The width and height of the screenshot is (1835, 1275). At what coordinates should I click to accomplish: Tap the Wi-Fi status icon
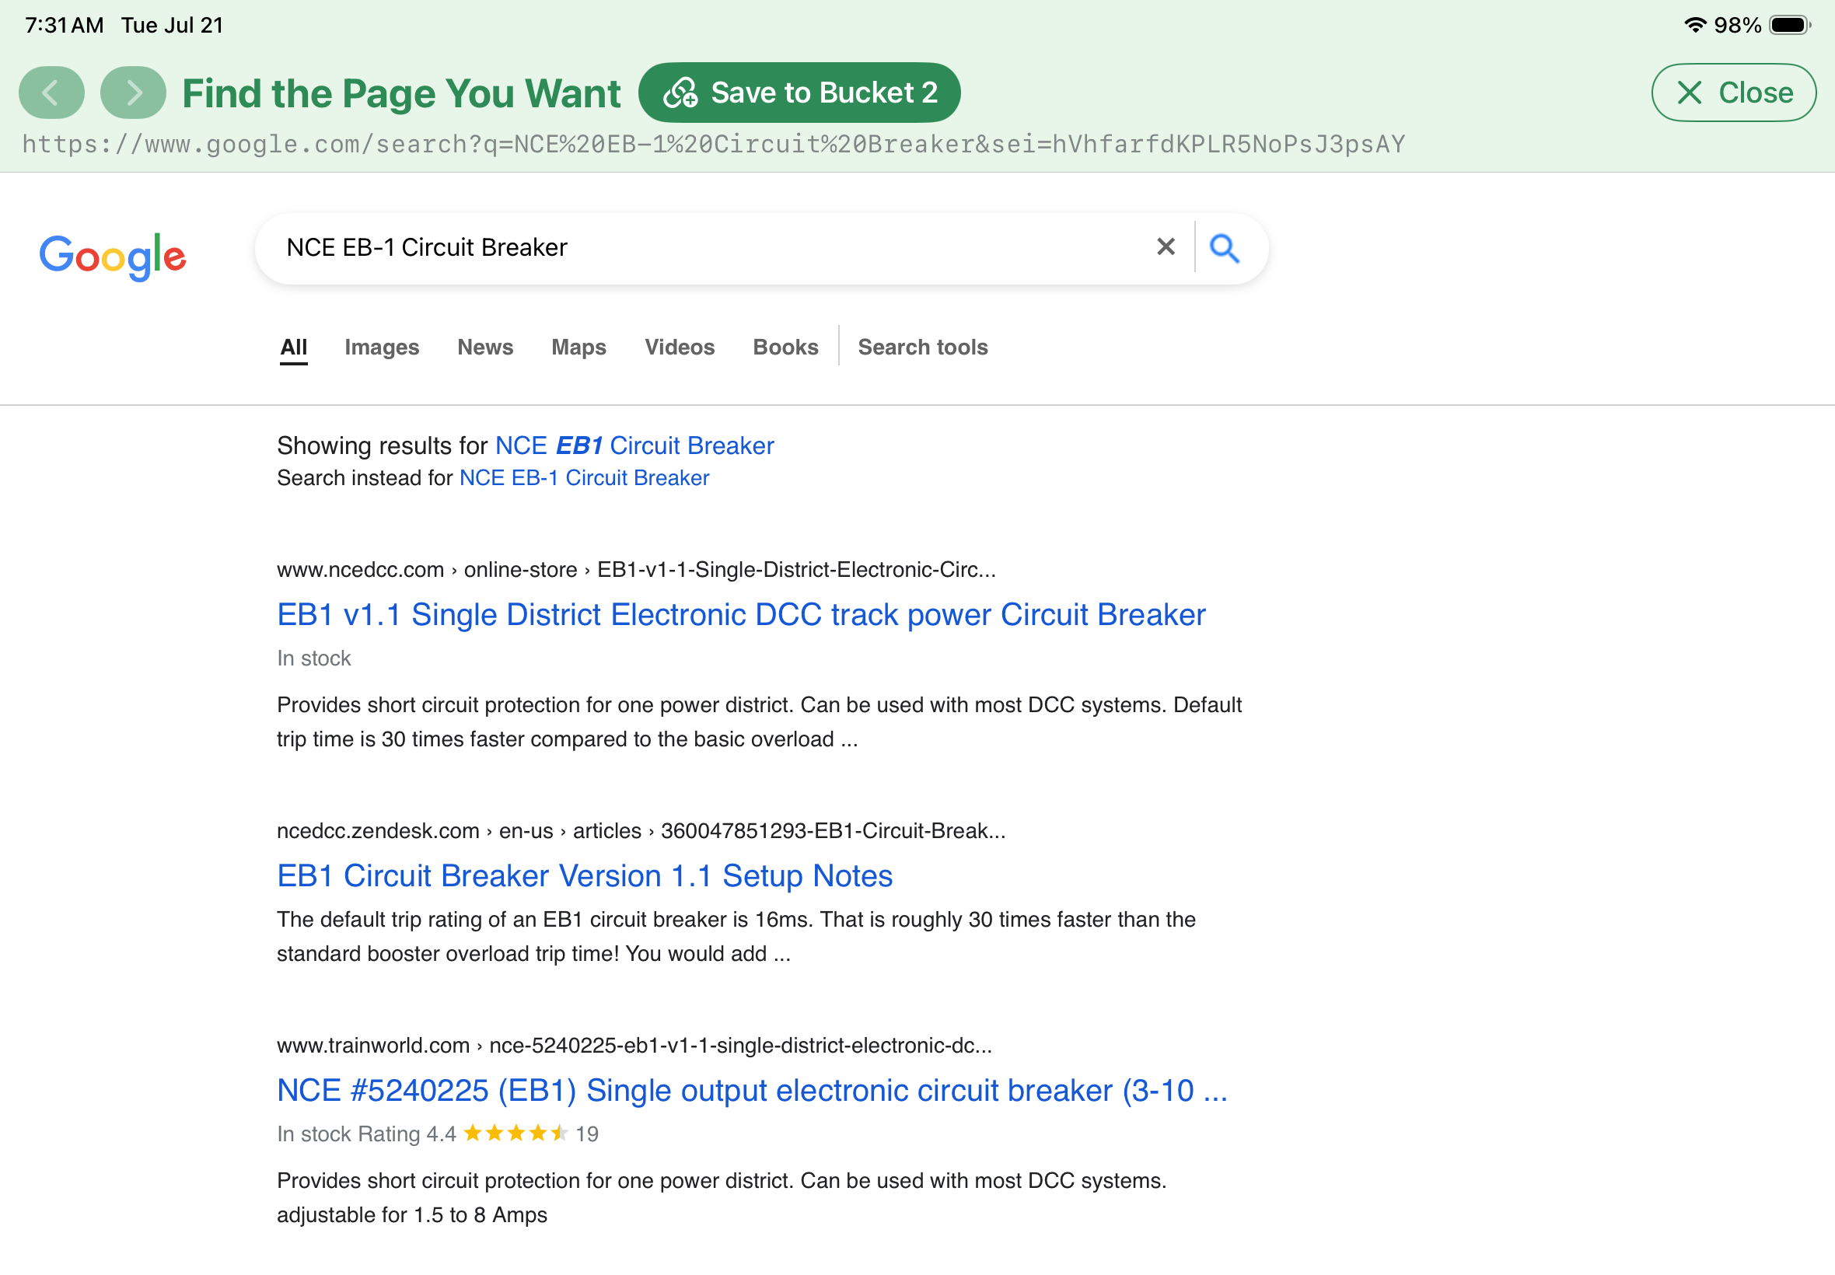[1695, 24]
